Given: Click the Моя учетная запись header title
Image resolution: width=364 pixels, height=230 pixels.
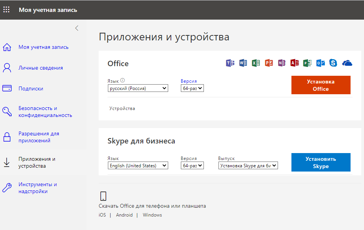Looking at the screenshot, I should click(48, 10).
